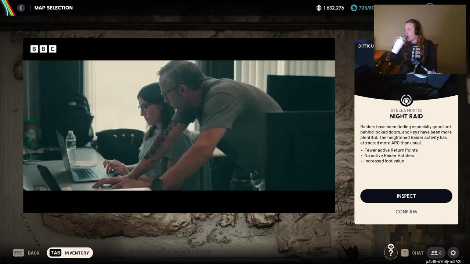Click the T key chat icon

[x=405, y=253]
